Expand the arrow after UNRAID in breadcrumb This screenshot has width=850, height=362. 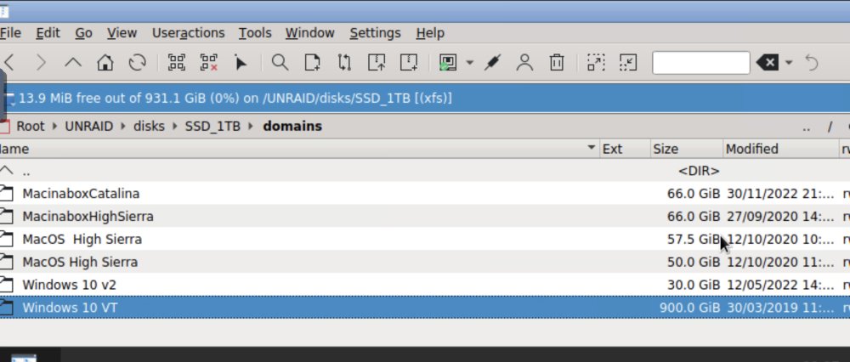click(123, 127)
